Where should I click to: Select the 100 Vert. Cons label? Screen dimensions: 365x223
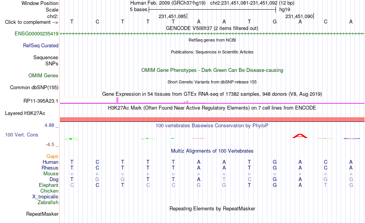coord(22,135)
